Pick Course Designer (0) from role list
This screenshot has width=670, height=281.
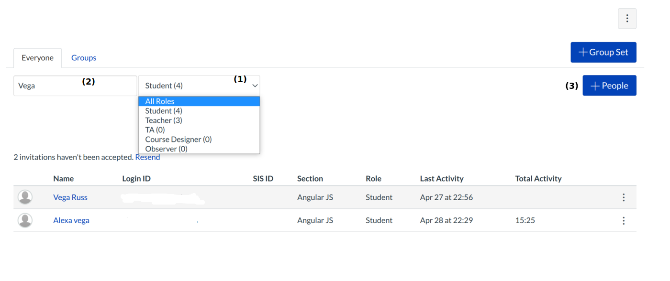click(179, 140)
